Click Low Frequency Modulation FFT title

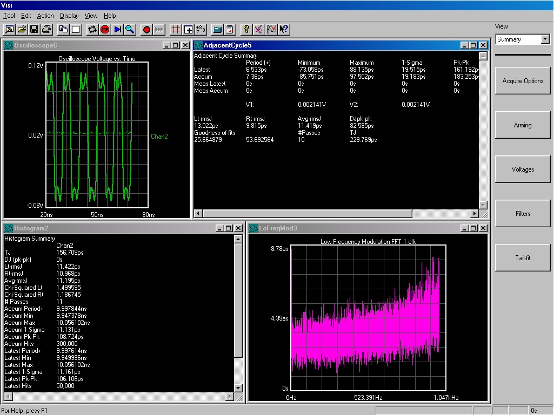[x=368, y=242]
